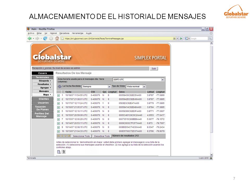Open Perfiles Del Mensaje section

click(x=42, y=115)
